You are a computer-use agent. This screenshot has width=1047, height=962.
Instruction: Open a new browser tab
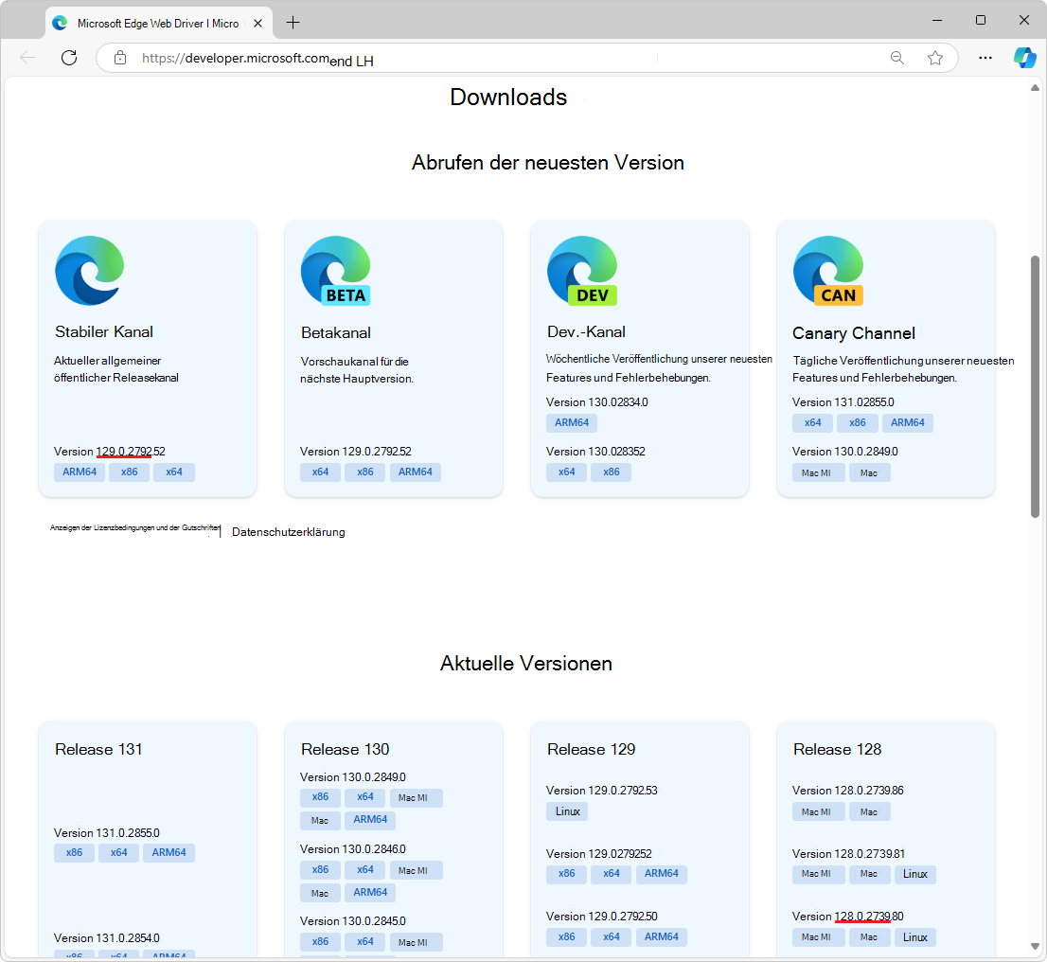[x=293, y=21]
